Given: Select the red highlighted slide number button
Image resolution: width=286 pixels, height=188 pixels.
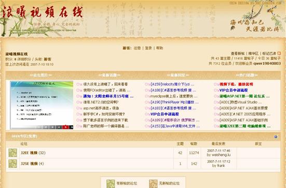Looking at the screenshot, I should [x=65, y=127].
